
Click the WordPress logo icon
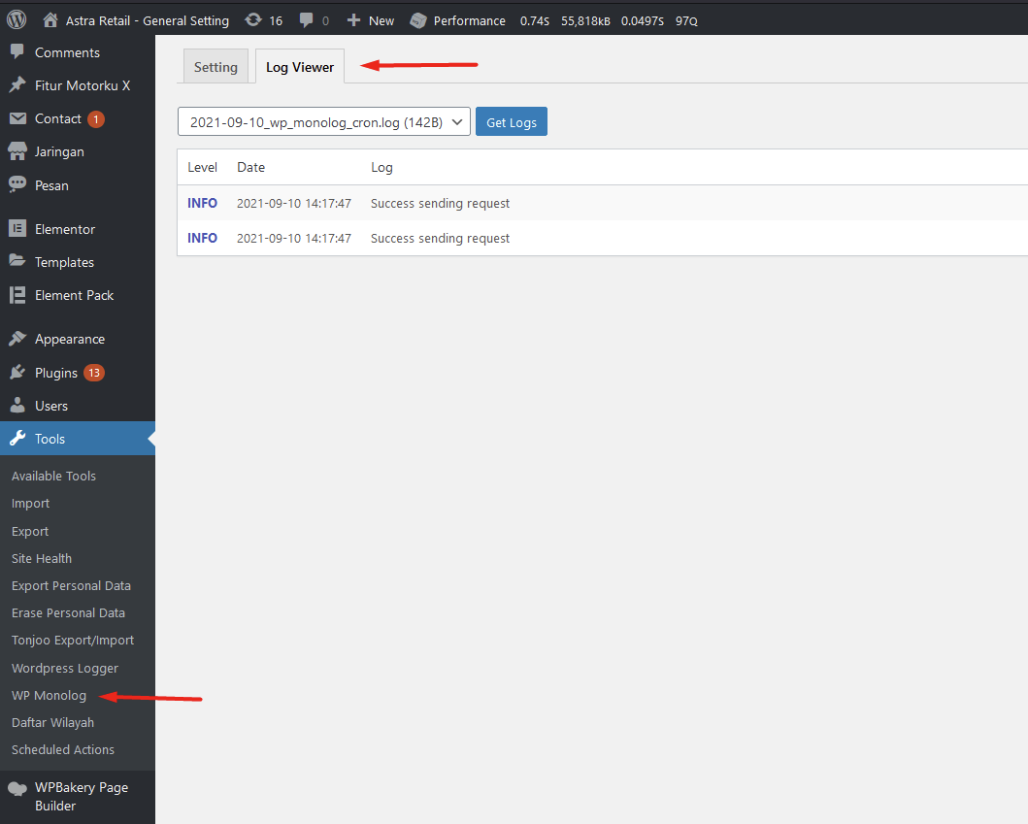point(17,19)
